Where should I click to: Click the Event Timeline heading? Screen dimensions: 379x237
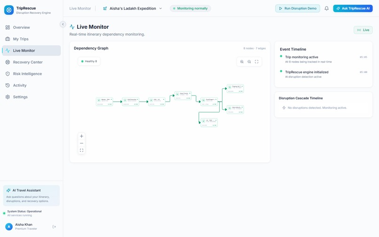293,49
